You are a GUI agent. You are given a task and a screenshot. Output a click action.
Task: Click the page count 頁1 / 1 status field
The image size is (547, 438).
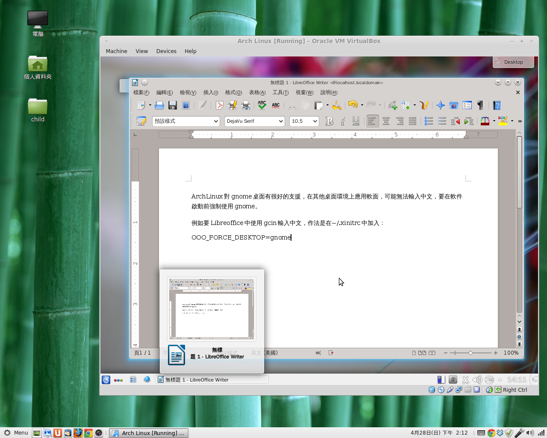pyautogui.click(x=142, y=353)
